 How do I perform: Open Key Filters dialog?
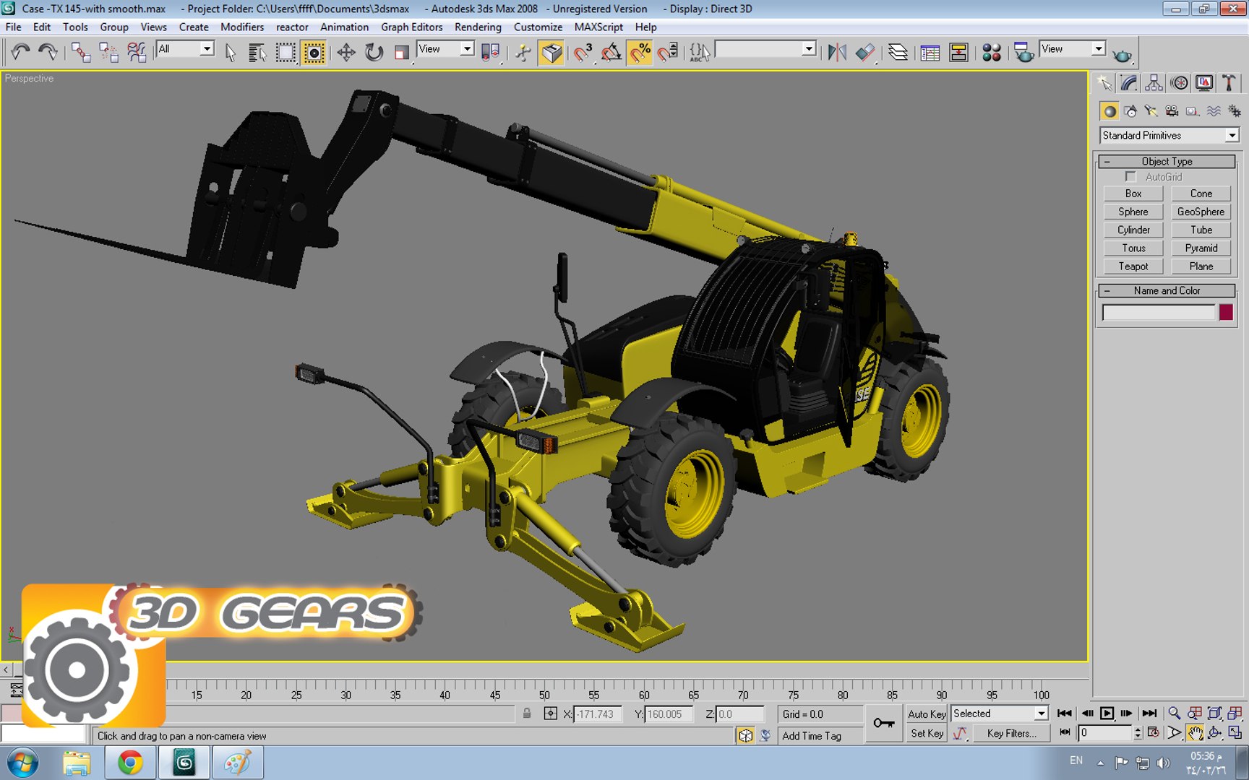[1011, 733]
